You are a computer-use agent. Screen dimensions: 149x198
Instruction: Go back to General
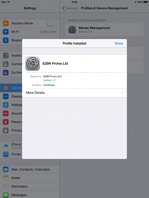tap(70, 8)
